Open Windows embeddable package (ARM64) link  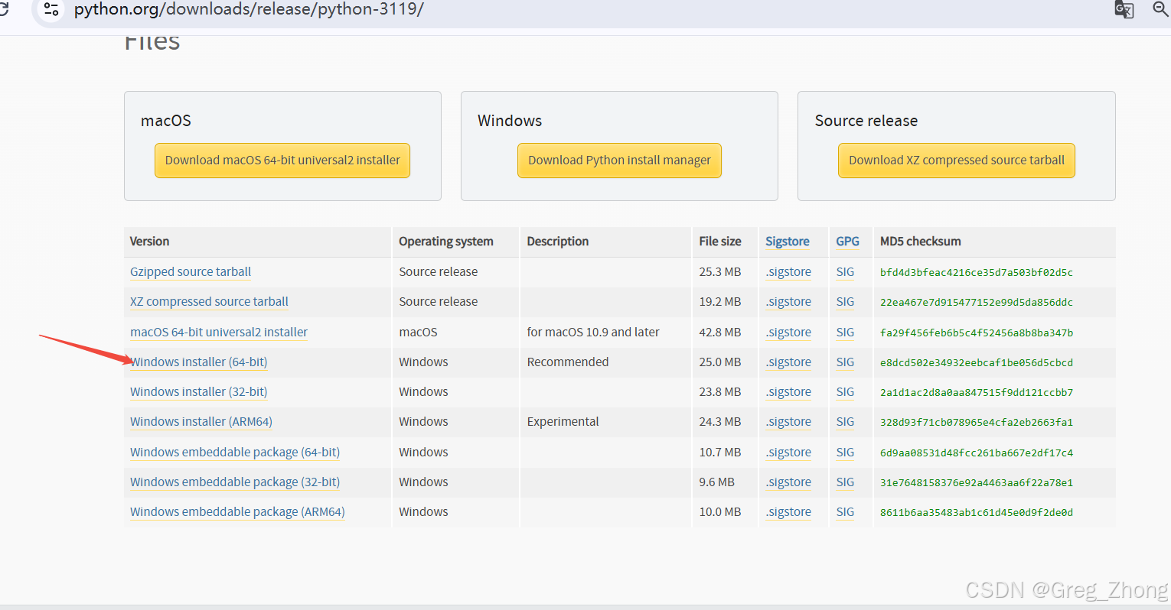click(x=237, y=512)
